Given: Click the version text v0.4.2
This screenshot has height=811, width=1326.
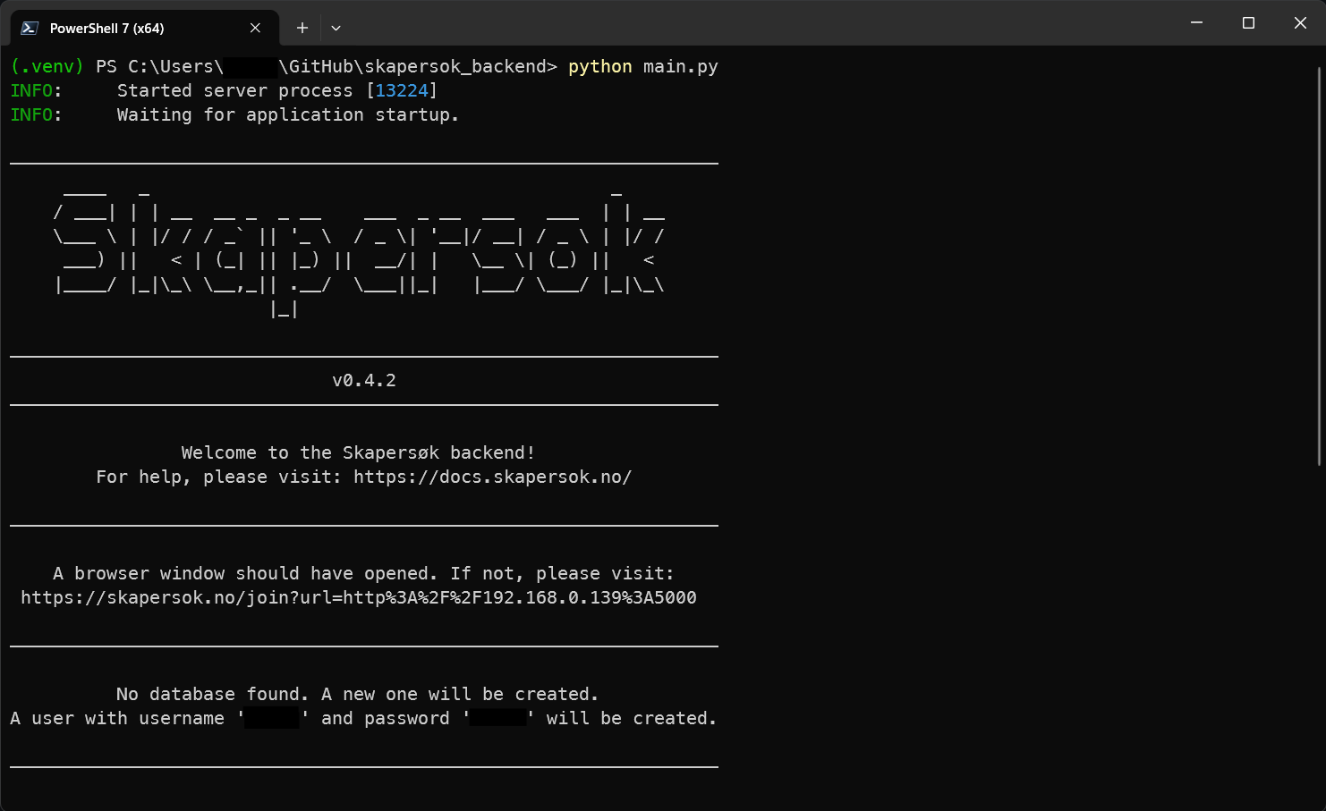Looking at the screenshot, I should (x=364, y=381).
